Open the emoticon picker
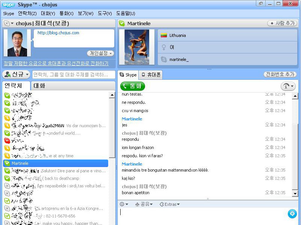Screen dimensions: 301x225 click(x=124, y=204)
